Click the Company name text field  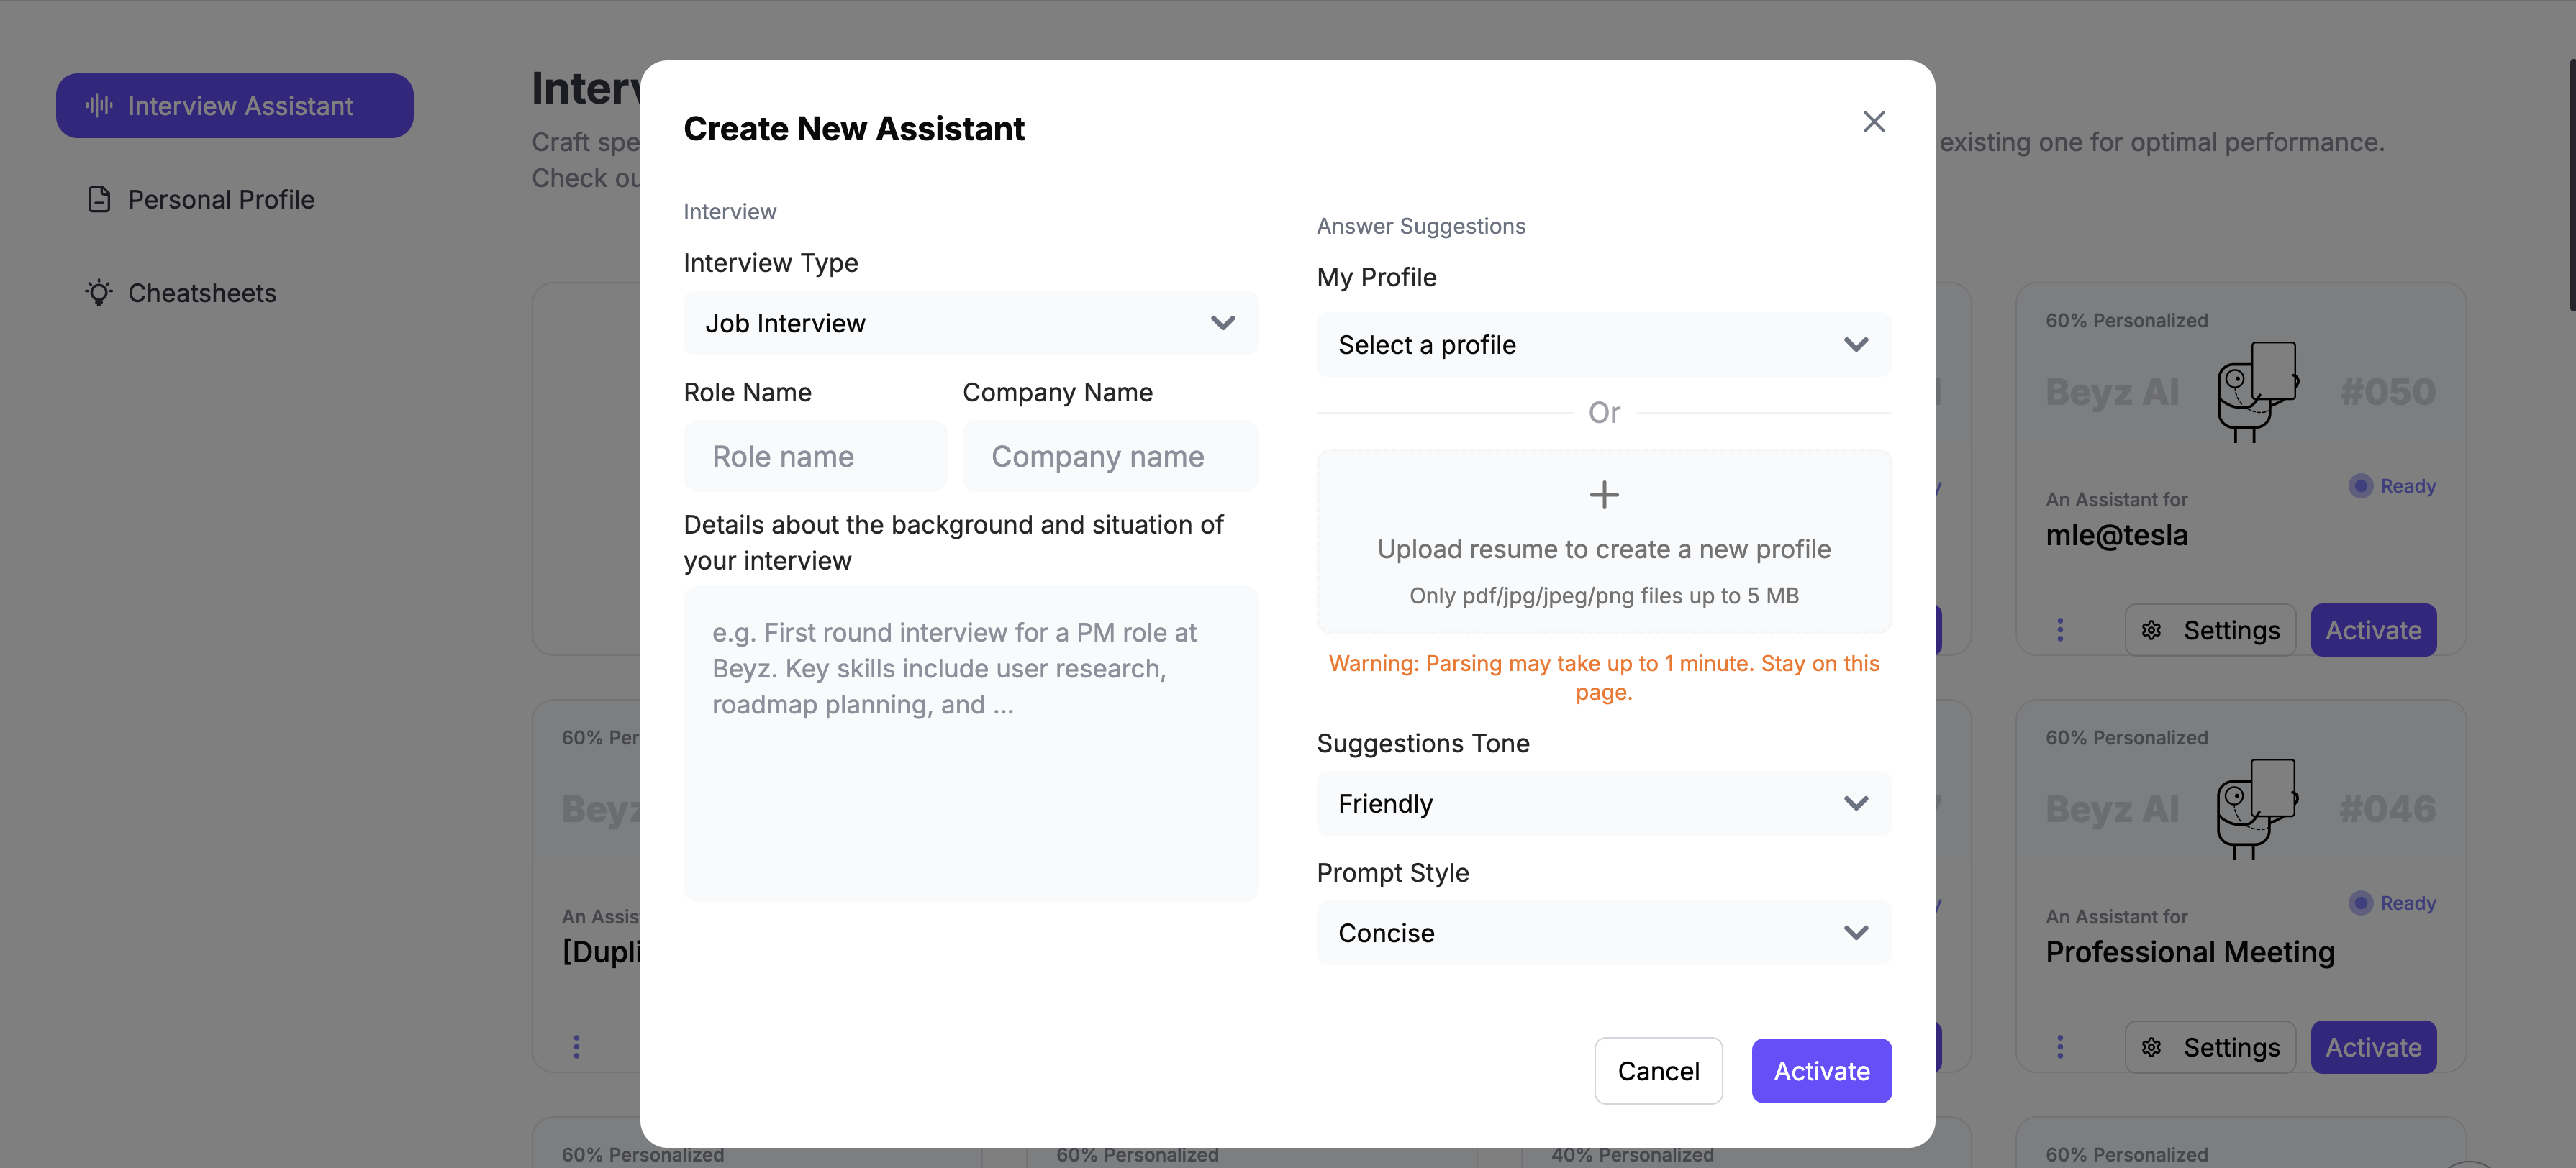[x=1109, y=457]
